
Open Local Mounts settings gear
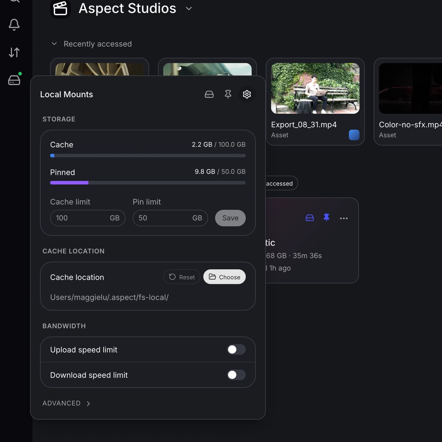[247, 94]
